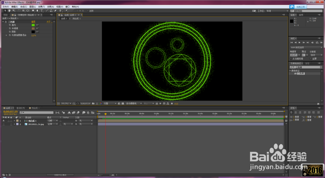Viewport: 325px width, 178px height.
Task: Select the Puppet Pin tool
Action: click(x=67, y=11)
